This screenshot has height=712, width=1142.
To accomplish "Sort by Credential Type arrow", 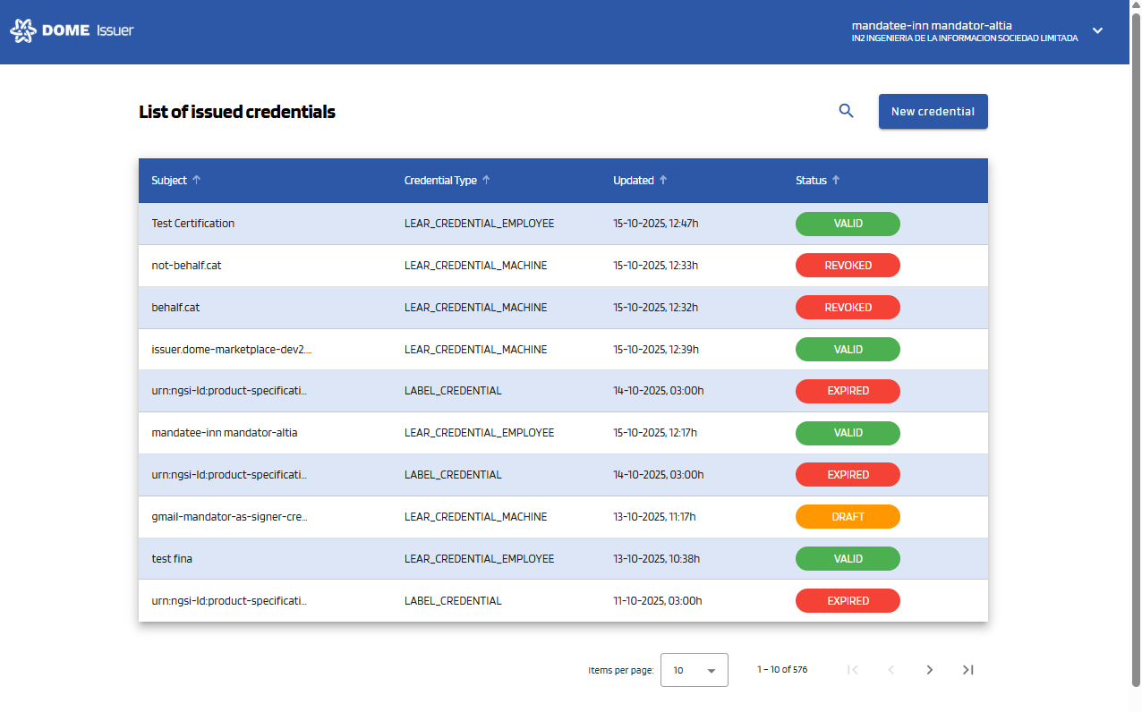I will pyautogui.click(x=486, y=180).
